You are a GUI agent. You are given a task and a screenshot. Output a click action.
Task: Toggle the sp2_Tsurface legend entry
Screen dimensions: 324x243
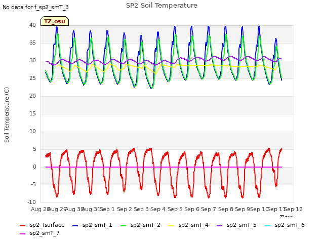coord(42,225)
